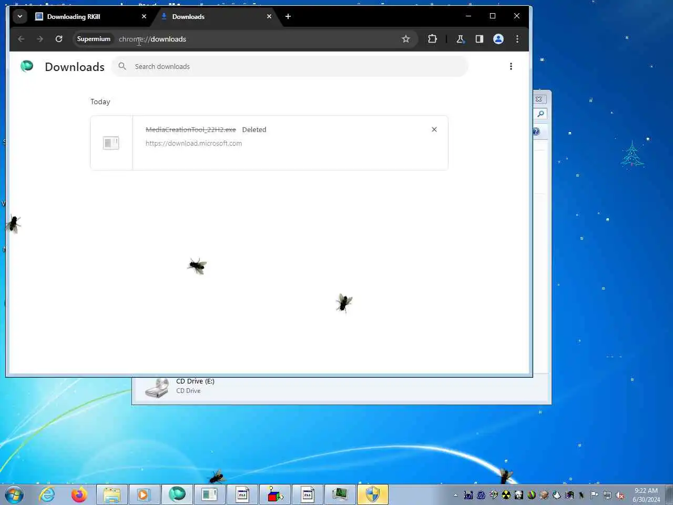
Task: Close the Downloads tab
Action: click(x=269, y=16)
